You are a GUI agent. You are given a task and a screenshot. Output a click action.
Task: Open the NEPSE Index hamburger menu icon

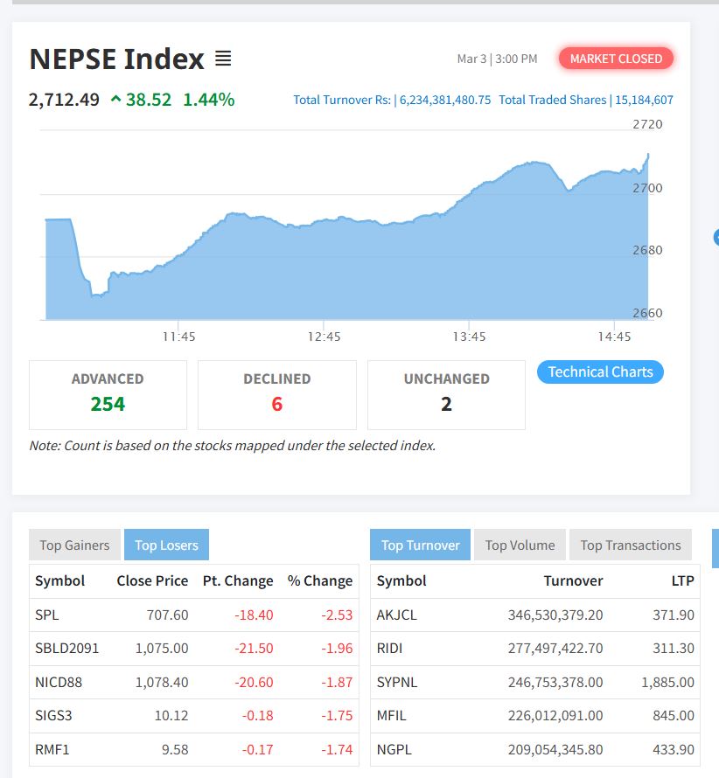point(223,59)
